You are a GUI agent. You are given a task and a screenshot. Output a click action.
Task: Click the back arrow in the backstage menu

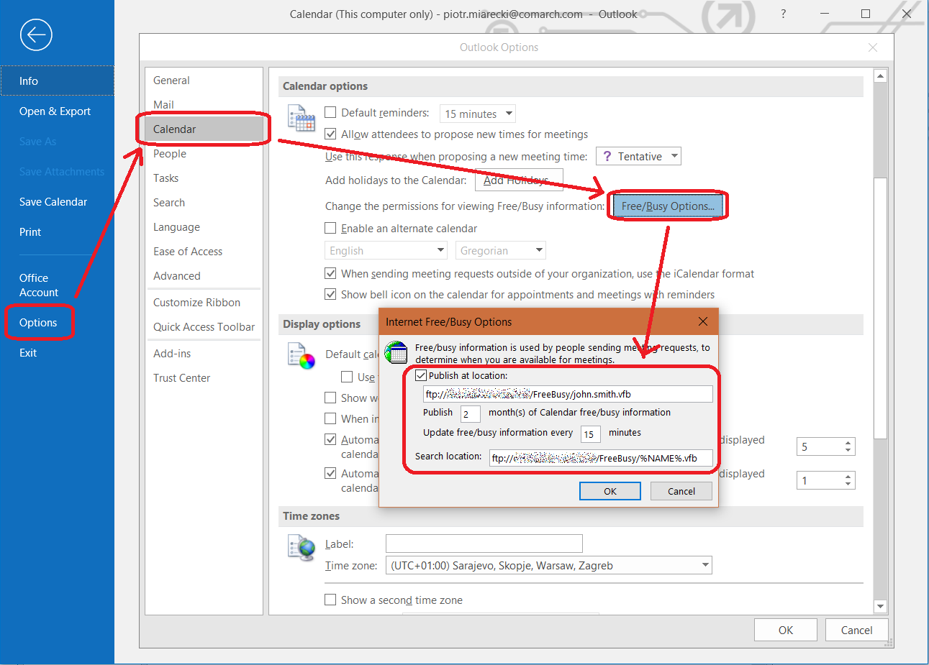click(x=36, y=35)
